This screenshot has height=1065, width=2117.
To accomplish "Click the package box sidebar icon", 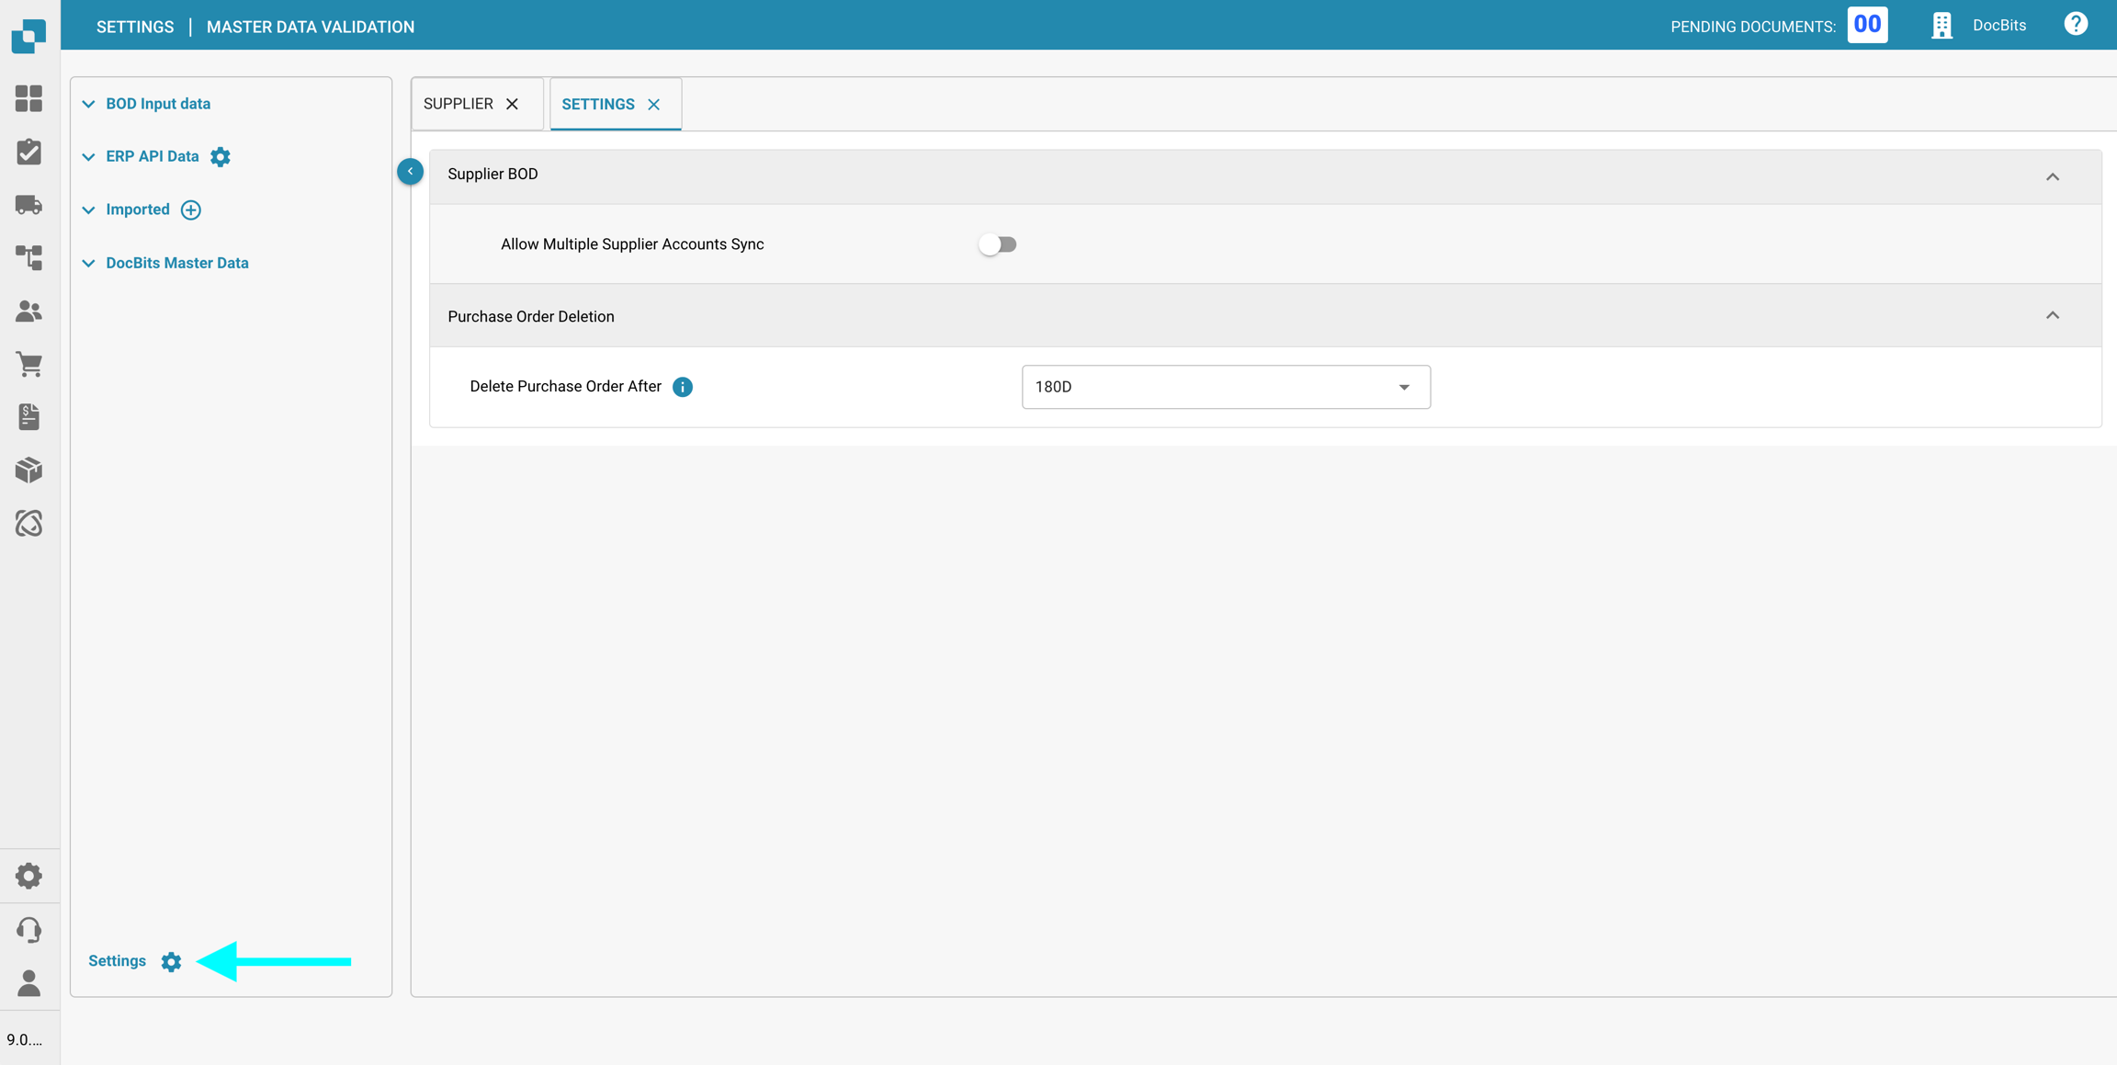I will (28, 470).
